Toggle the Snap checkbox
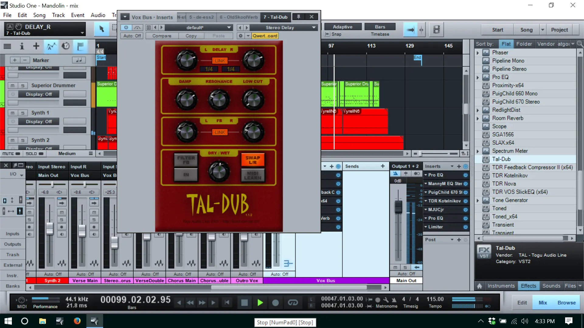 coord(327,34)
